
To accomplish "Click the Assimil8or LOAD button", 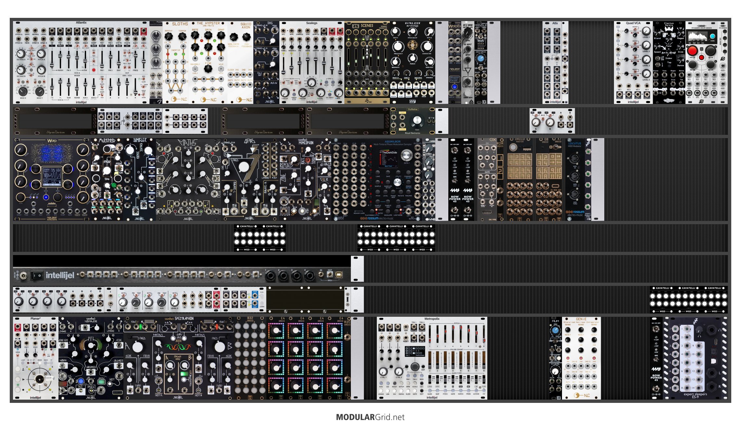I will click(x=378, y=173).
